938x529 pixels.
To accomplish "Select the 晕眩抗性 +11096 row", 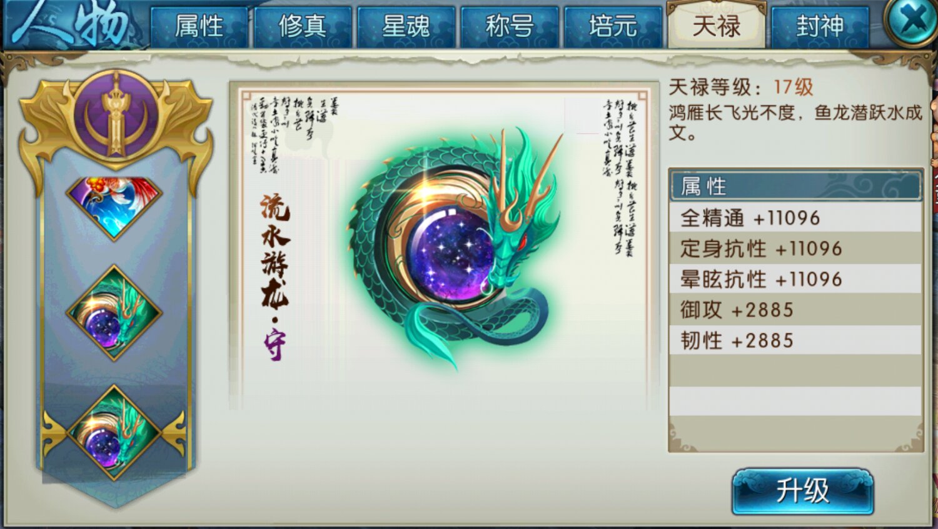I will point(795,279).
